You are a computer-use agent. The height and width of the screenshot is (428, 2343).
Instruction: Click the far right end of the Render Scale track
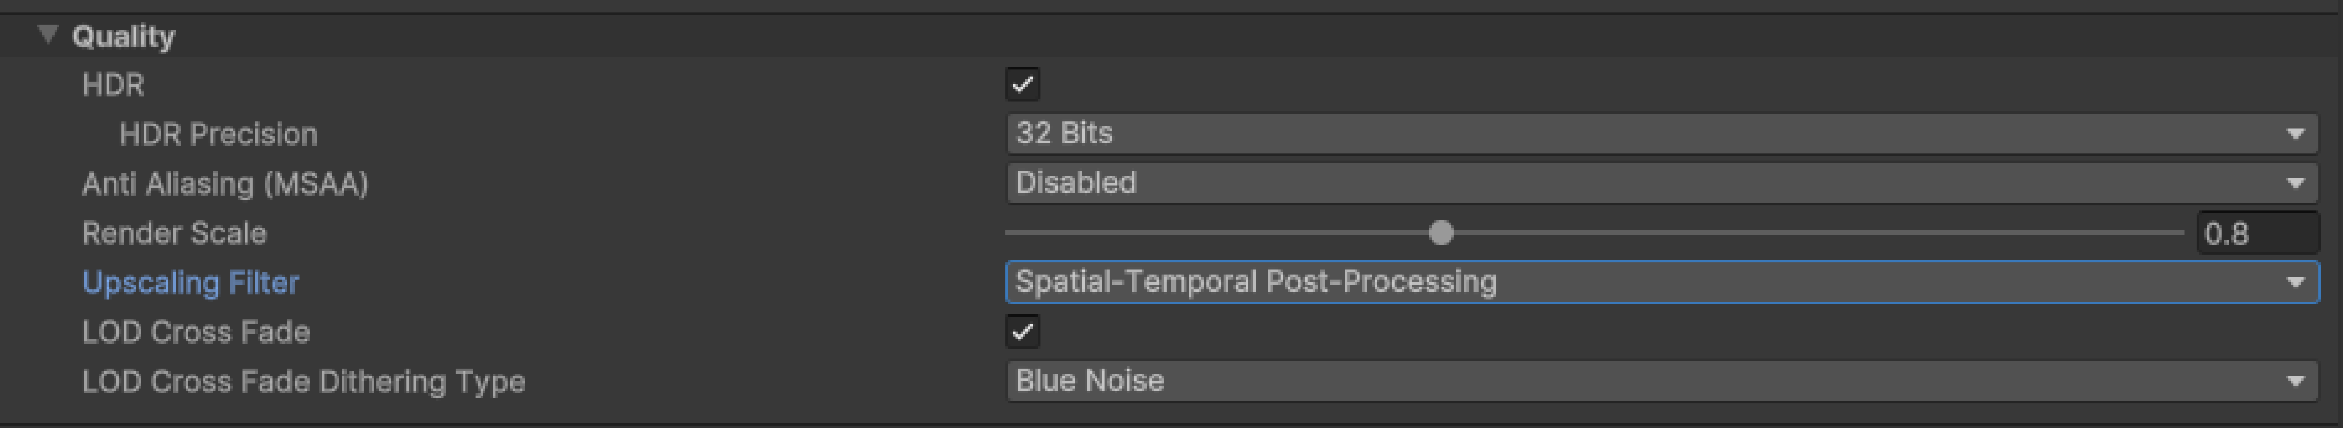click(x=2181, y=233)
